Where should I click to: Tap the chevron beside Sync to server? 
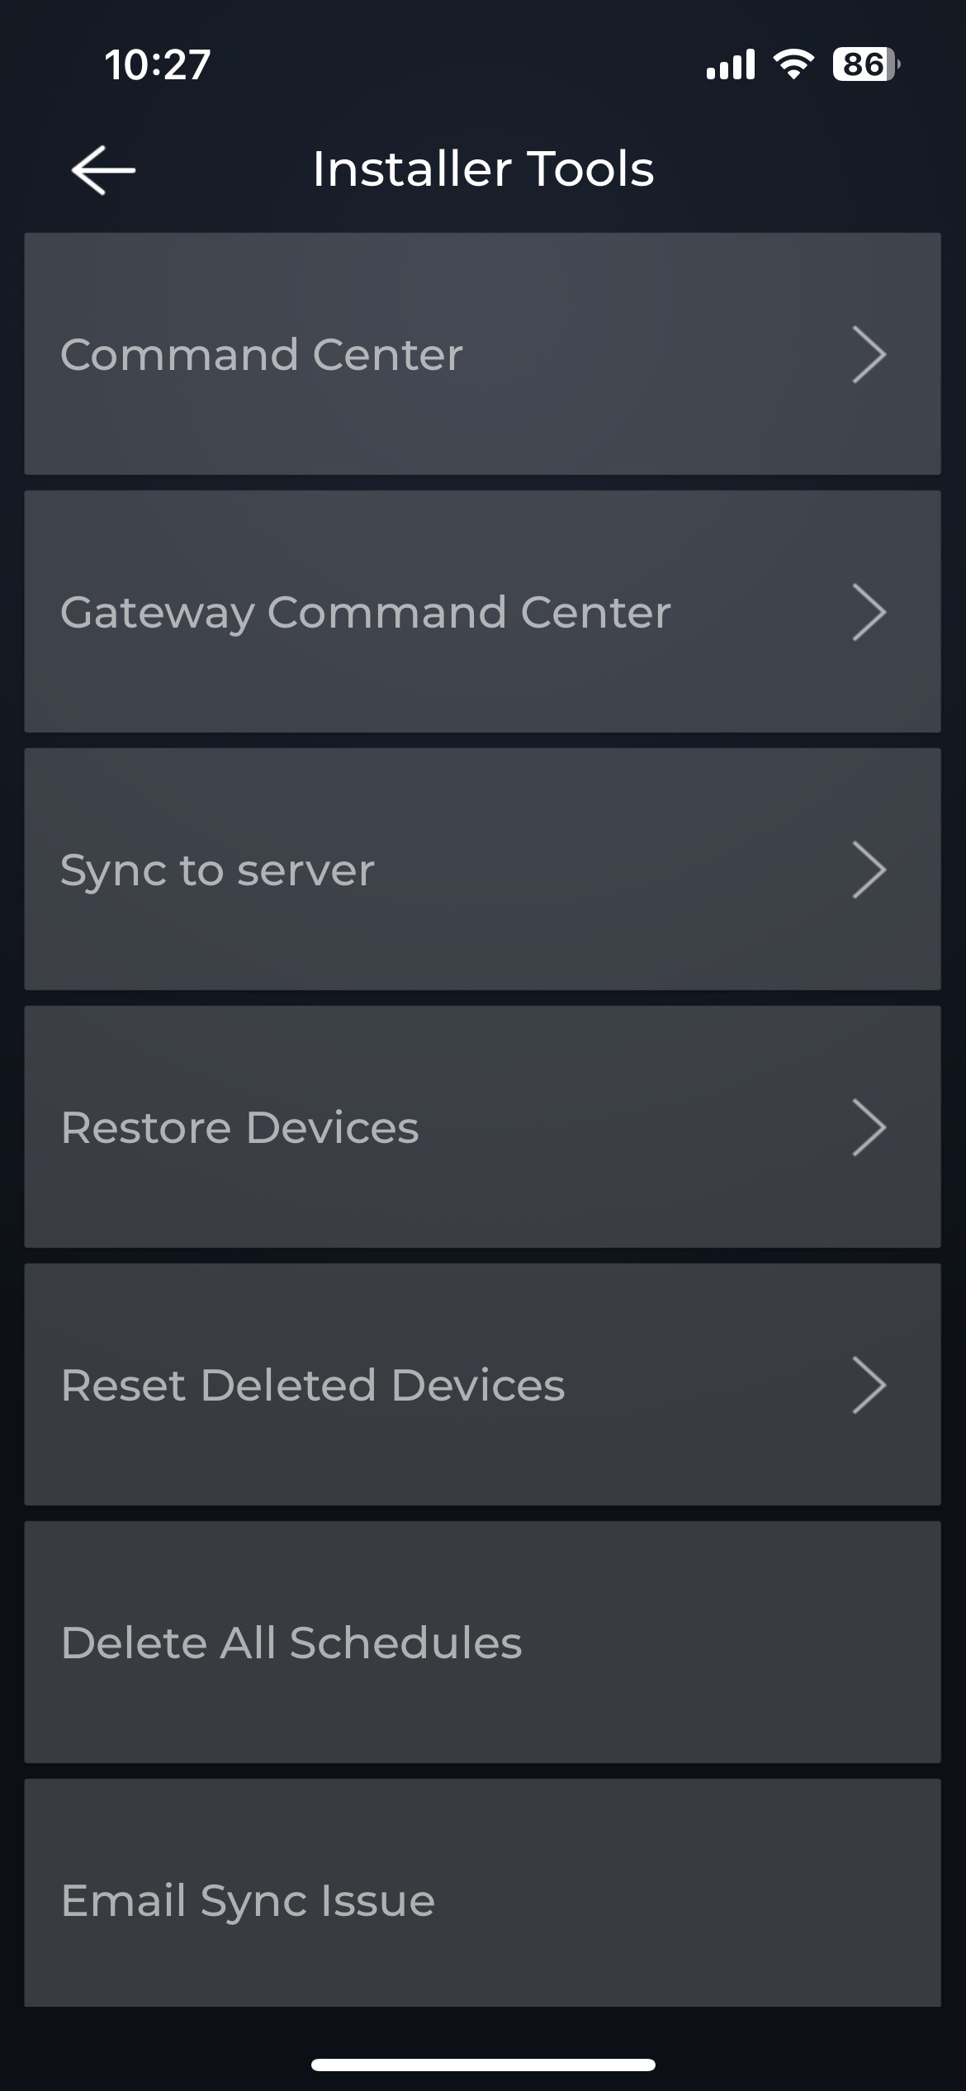pyautogui.click(x=869, y=870)
